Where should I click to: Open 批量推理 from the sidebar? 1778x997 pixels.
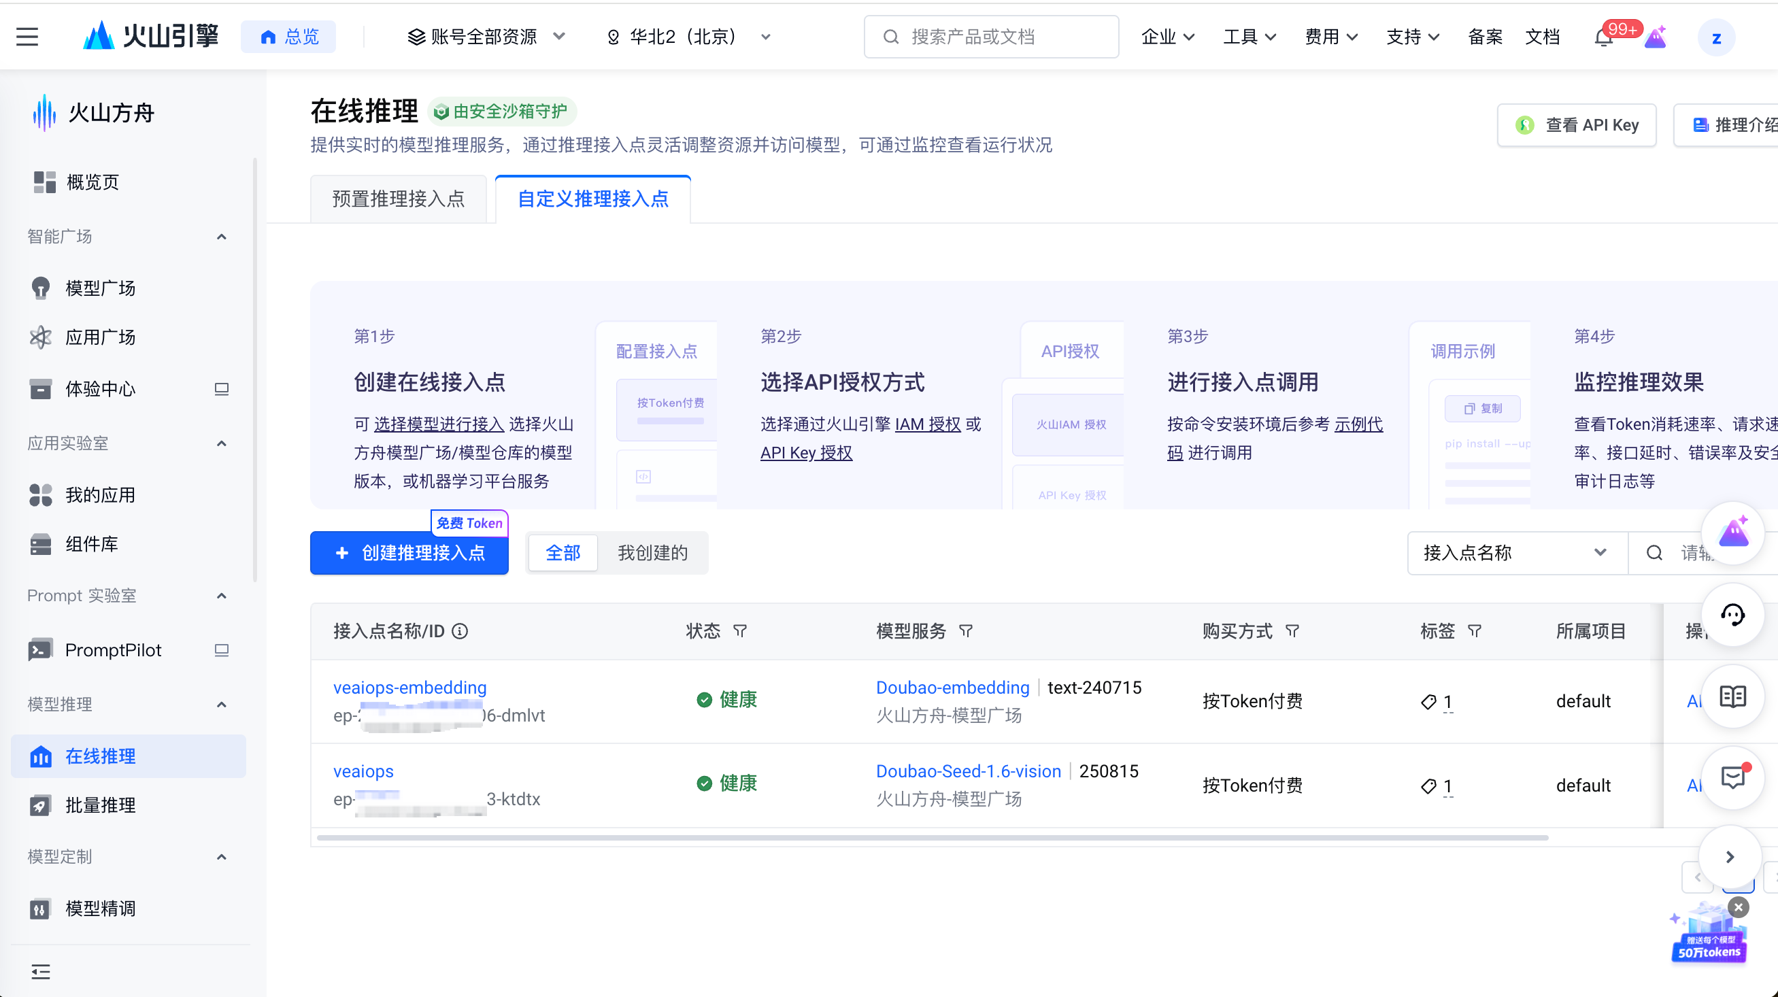(101, 805)
